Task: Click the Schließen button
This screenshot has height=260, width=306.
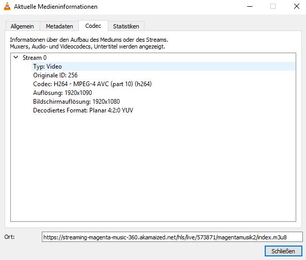Action: click(283, 251)
